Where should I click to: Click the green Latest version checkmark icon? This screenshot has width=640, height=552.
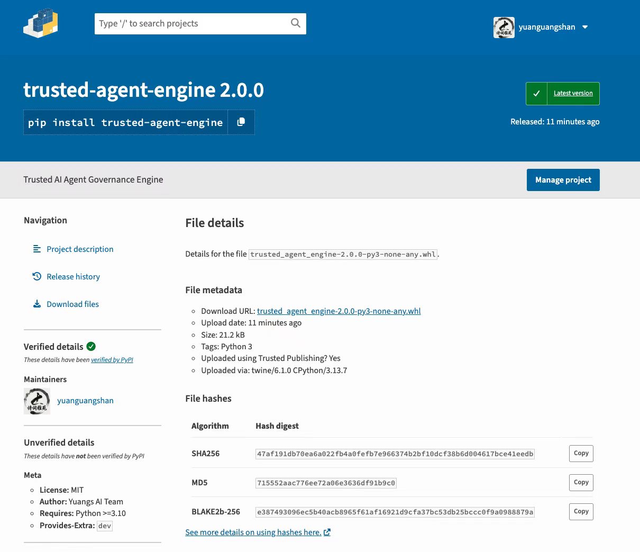(x=536, y=94)
